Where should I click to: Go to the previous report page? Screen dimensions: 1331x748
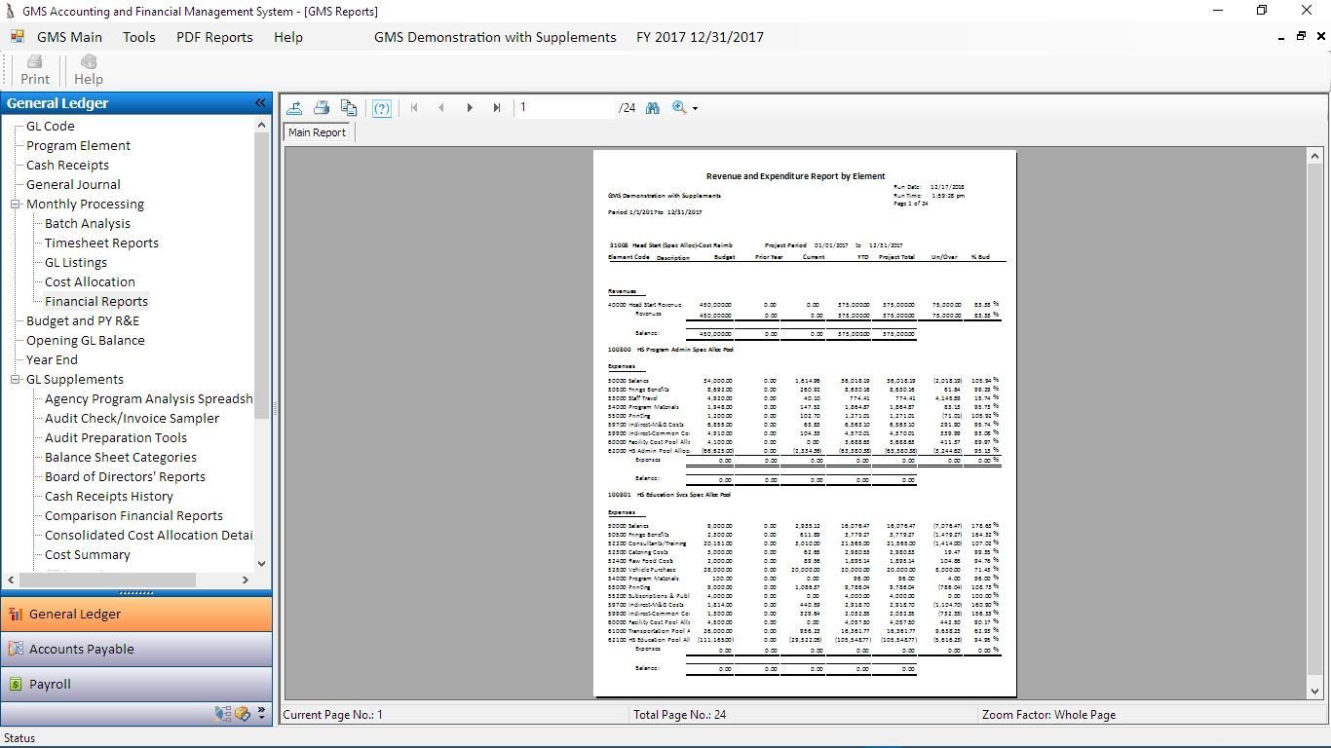pos(441,108)
